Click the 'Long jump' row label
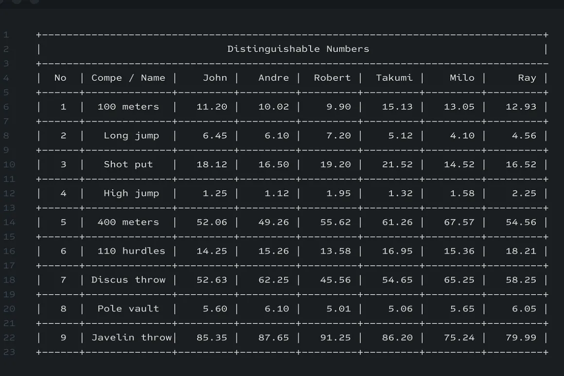 [131, 136]
